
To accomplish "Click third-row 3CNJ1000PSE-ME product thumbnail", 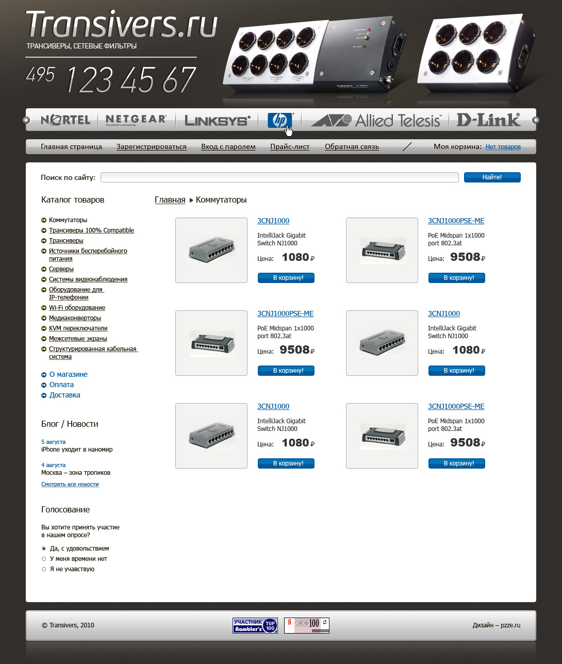I will (x=382, y=436).
